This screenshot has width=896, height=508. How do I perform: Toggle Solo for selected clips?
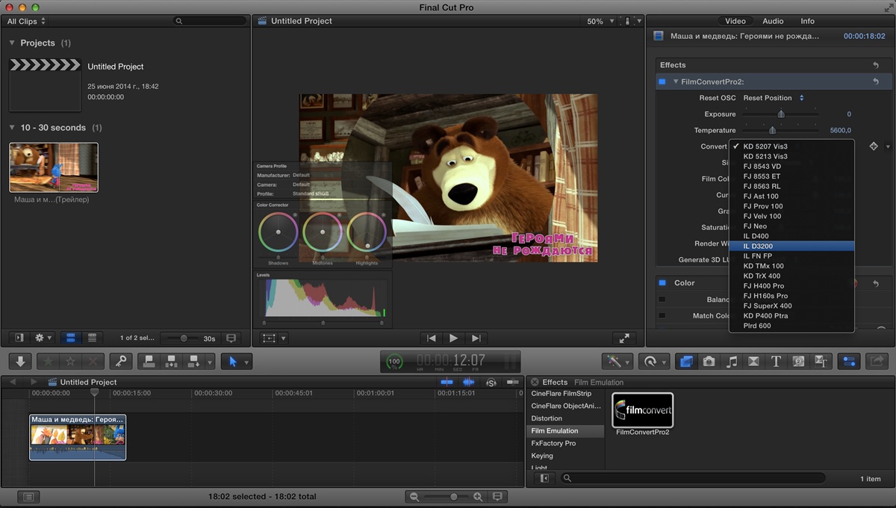point(491,382)
